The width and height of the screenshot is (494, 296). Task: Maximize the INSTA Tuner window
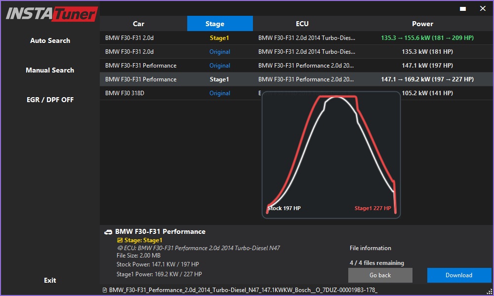click(x=463, y=8)
